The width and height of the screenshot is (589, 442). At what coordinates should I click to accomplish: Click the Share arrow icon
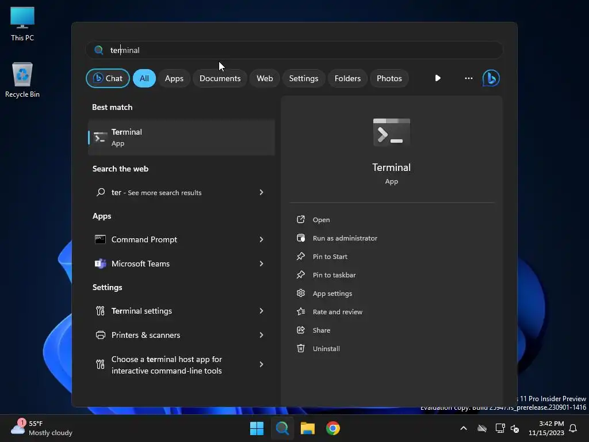[300, 330]
